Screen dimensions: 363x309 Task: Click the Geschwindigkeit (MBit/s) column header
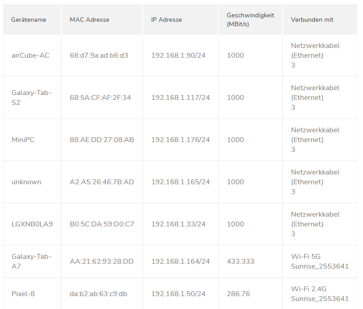[250, 20]
